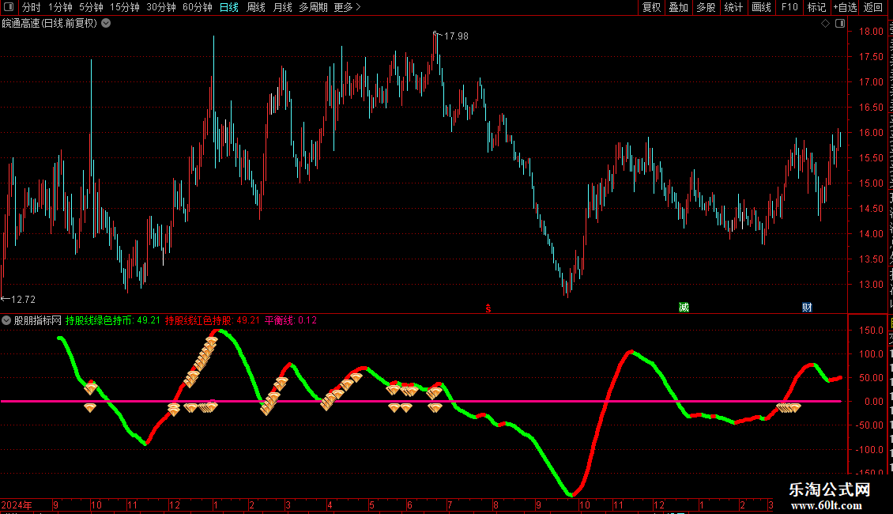Open the 统计 statistics tool

733,7
